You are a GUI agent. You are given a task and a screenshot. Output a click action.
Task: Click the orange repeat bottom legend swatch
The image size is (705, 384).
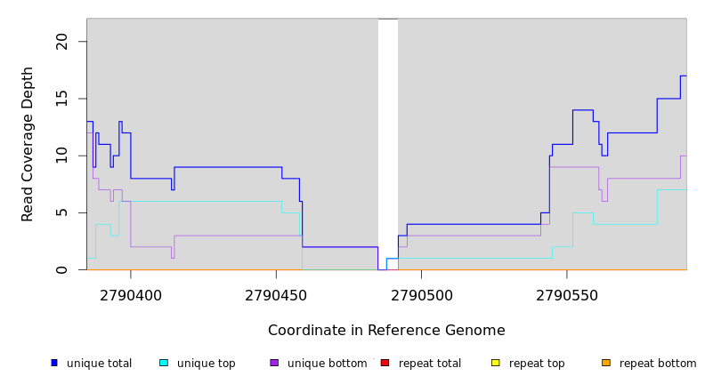coord(606,363)
